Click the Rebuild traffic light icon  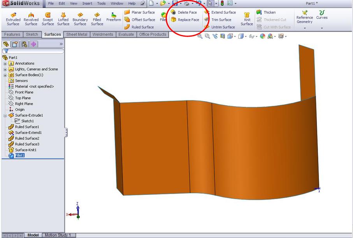(x=222, y=3)
